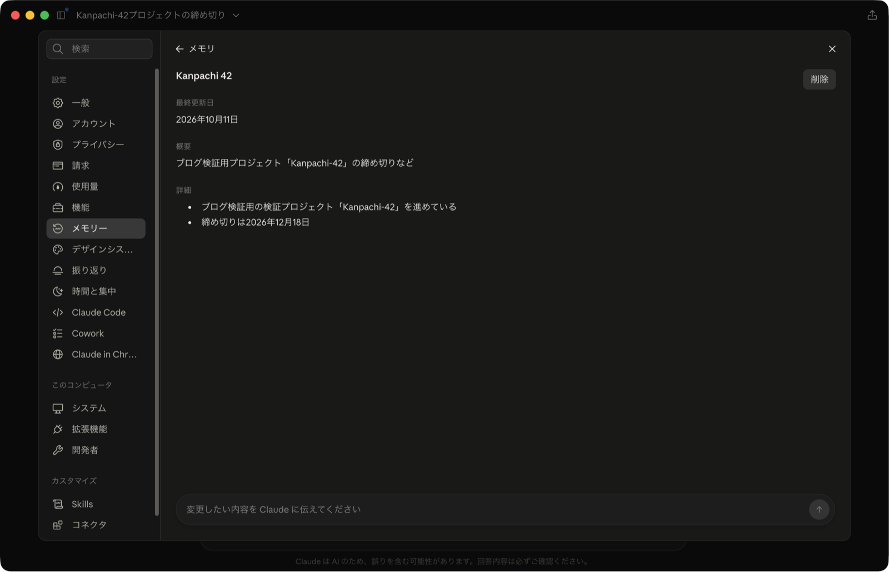Click the gauge icon for 使用量

(58, 187)
